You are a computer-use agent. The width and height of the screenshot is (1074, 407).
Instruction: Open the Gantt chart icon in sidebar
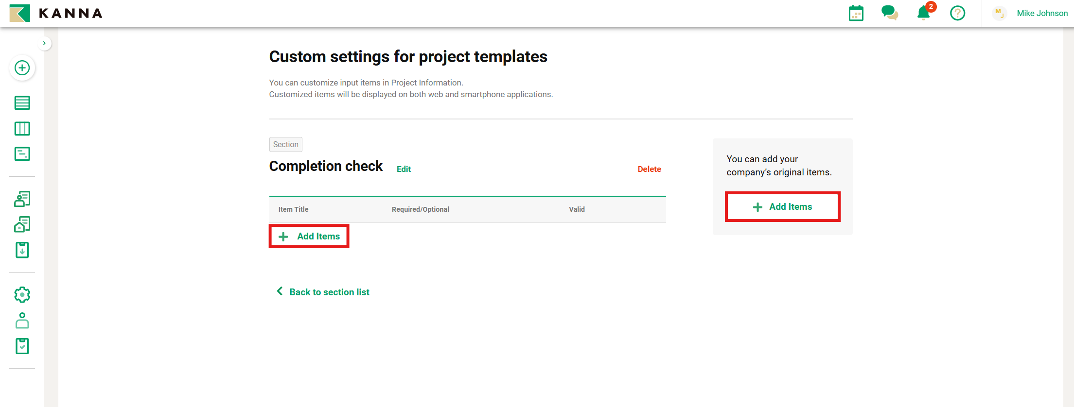[22, 154]
